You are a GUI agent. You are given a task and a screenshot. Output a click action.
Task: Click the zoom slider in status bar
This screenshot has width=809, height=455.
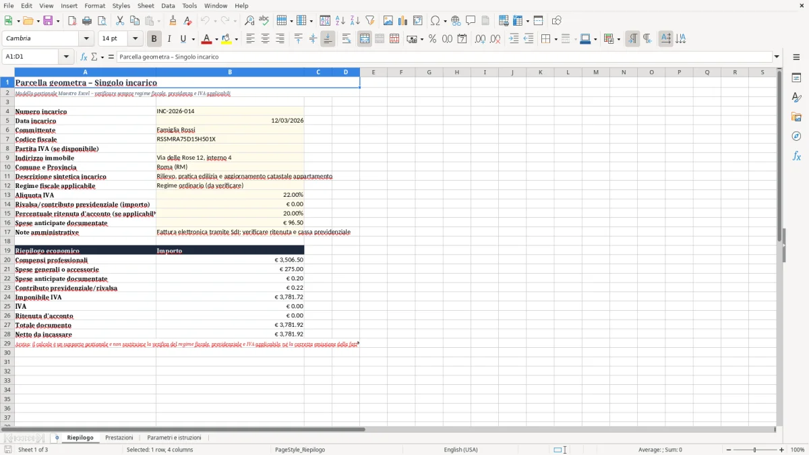(x=754, y=450)
